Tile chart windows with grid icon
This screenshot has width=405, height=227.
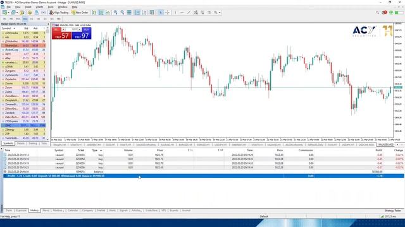click(129, 13)
